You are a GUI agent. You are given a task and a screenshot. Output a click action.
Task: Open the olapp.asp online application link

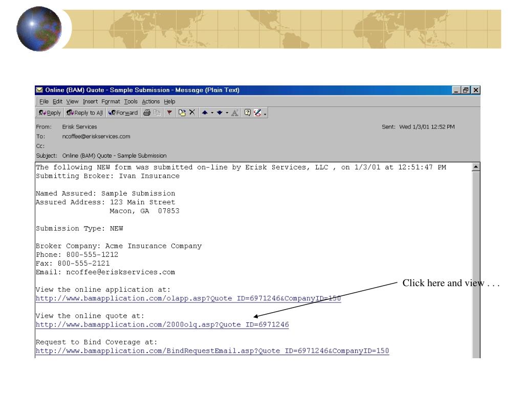pos(188,298)
